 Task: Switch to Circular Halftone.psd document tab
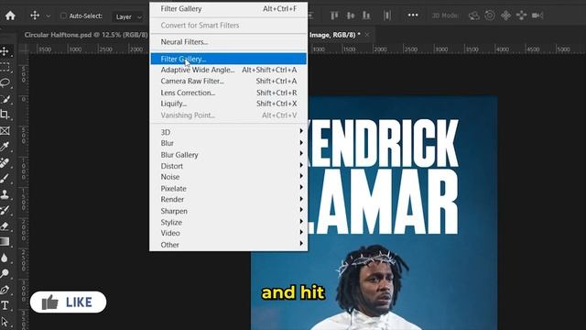pos(86,35)
